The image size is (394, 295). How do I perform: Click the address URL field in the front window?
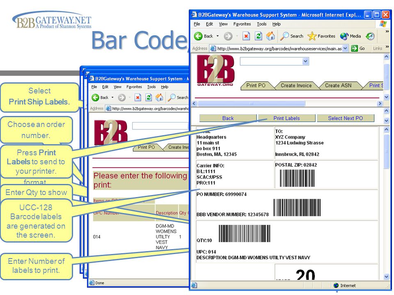pos(279,48)
